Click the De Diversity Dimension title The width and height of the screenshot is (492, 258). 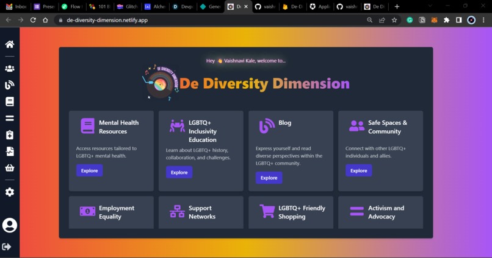[x=264, y=83]
